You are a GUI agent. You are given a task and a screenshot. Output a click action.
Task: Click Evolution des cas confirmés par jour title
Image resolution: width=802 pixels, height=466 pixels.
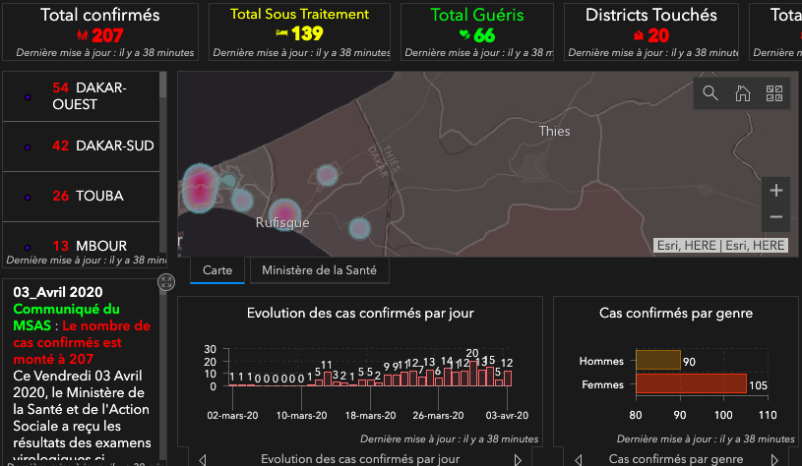[360, 314]
